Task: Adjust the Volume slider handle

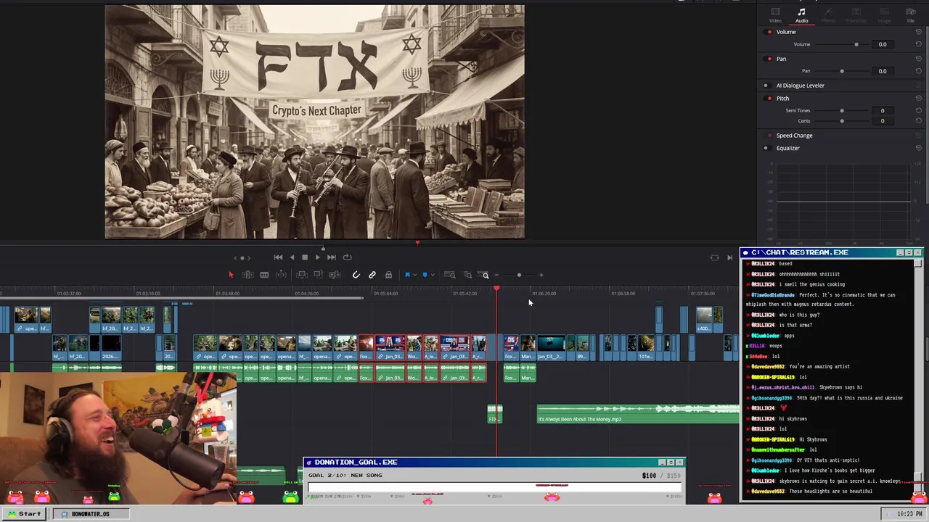Action: [856, 45]
